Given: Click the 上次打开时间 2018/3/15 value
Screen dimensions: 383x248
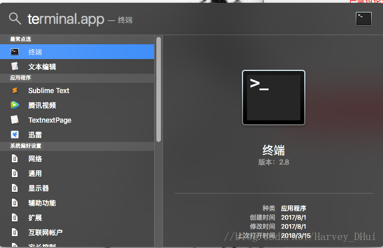Looking at the screenshot, I should (296, 236).
